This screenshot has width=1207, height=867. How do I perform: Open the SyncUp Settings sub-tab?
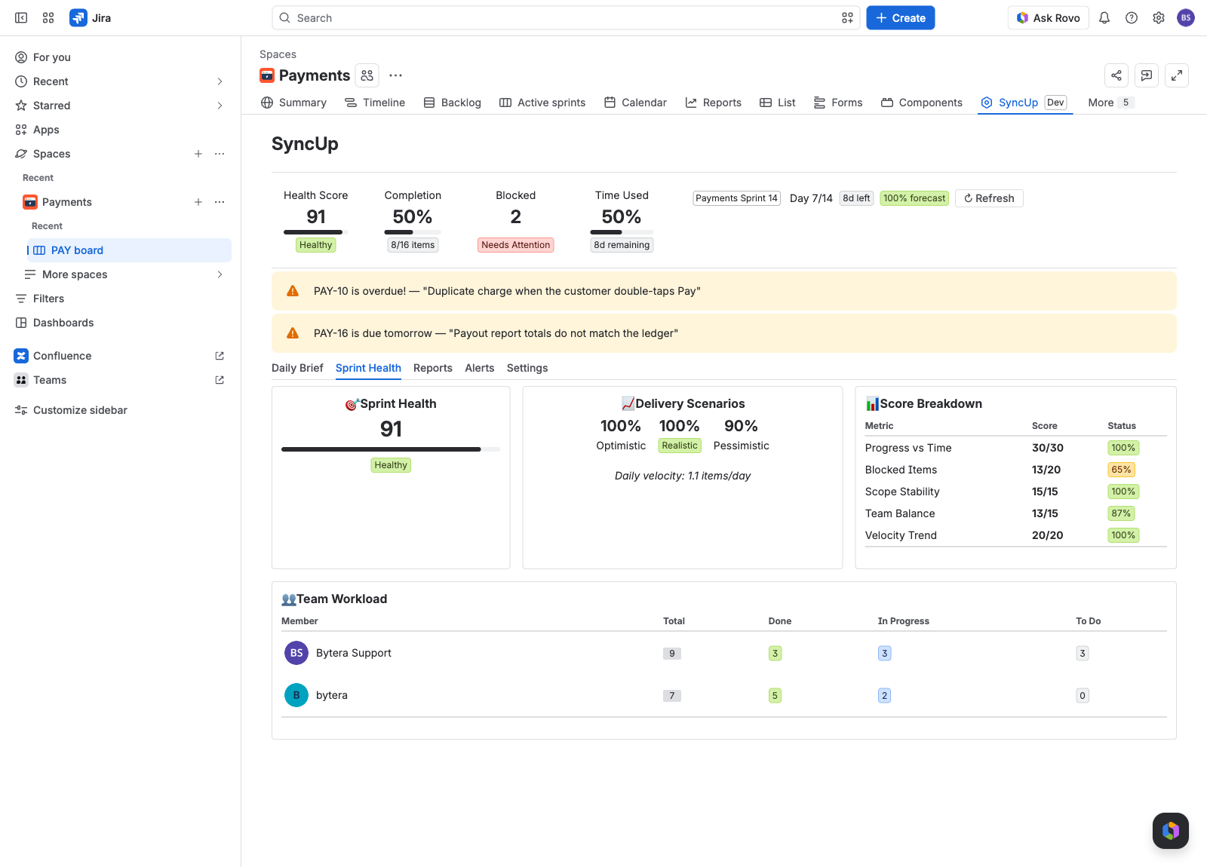coord(527,368)
